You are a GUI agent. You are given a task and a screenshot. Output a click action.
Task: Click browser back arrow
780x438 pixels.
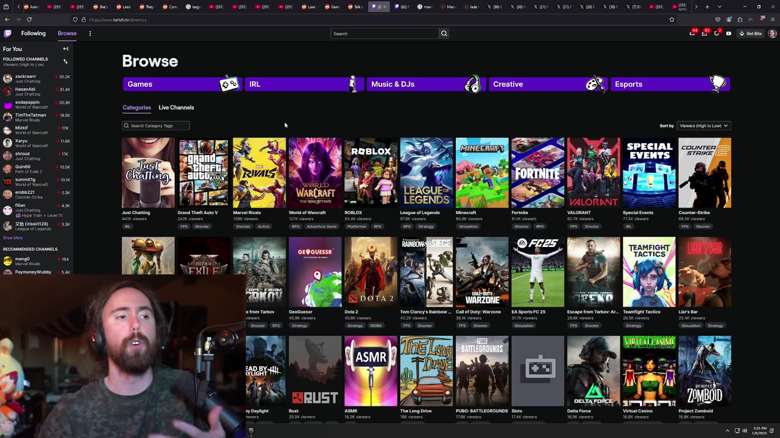pyautogui.click(x=7, y=19)
